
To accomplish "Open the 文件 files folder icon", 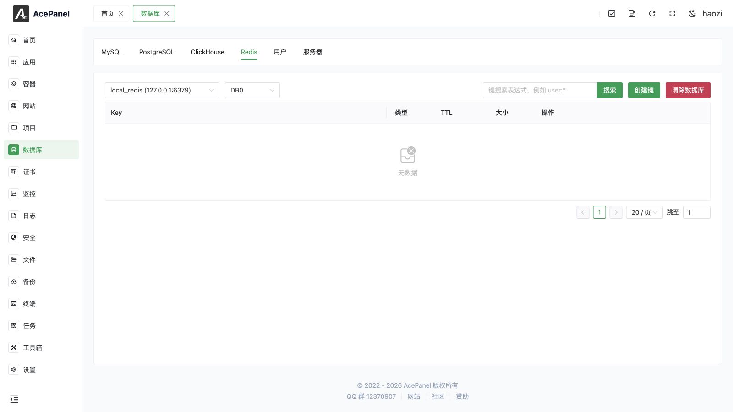I will (14, 260).
